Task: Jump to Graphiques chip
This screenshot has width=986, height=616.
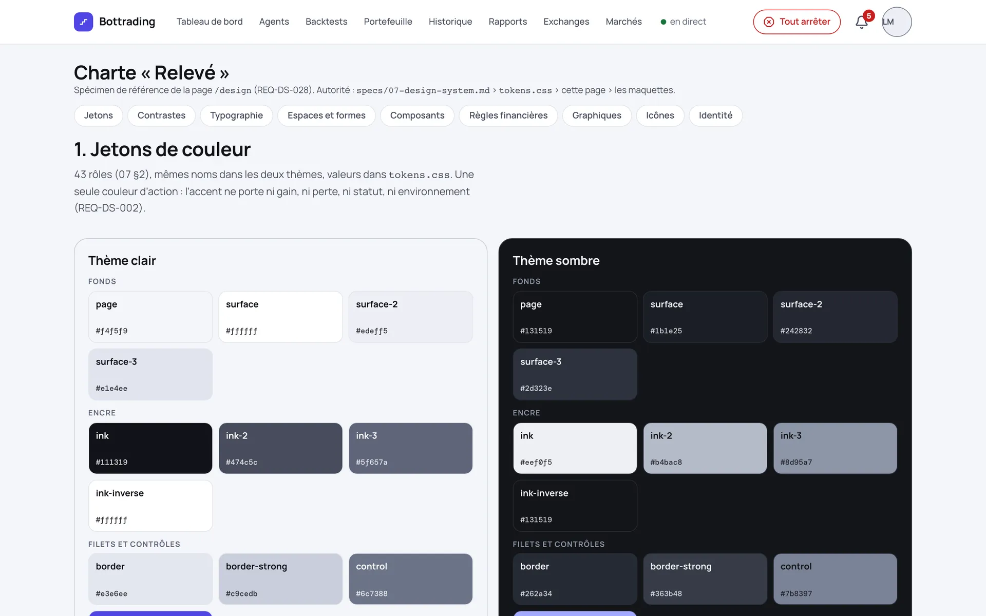Action: click(596, 115)
